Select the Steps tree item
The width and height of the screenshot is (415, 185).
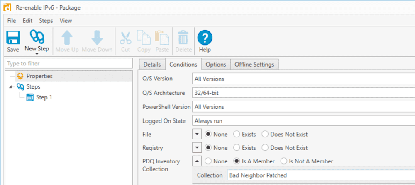33,86
